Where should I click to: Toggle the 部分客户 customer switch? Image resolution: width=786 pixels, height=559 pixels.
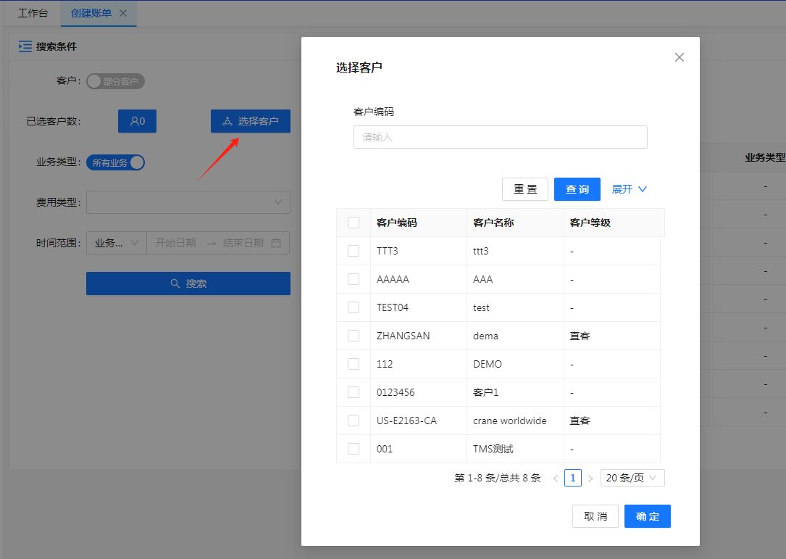(115, 81)
